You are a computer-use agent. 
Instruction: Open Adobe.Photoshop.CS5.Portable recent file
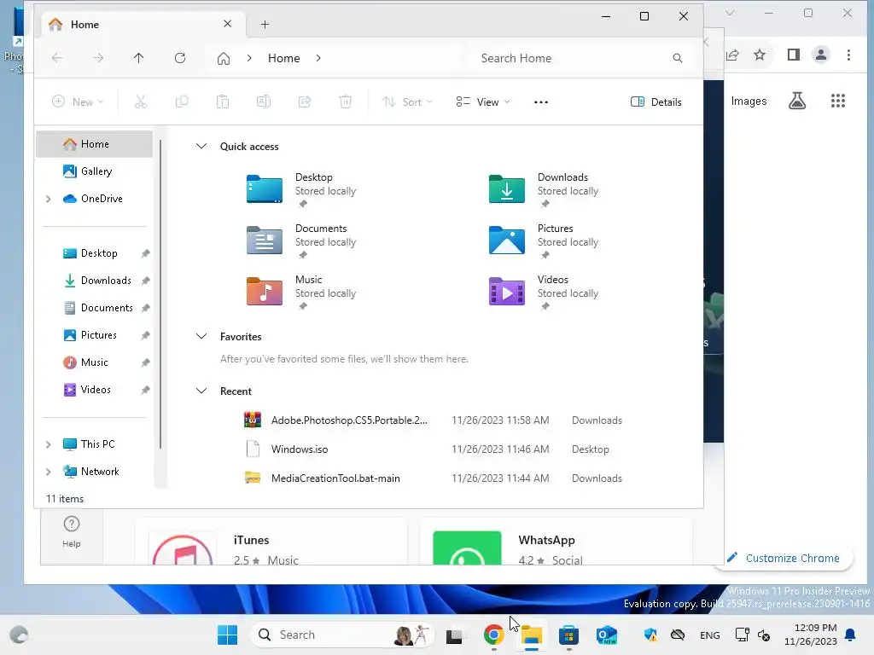click(433, 420)
